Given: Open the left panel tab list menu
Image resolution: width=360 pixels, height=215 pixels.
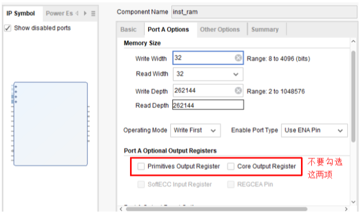Looking at the screenshot, I should point(93,13).
